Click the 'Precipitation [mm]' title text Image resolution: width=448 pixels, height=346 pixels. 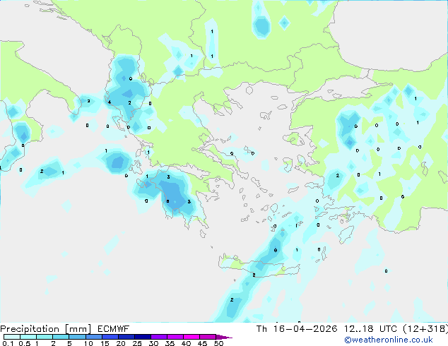[45, 329]
